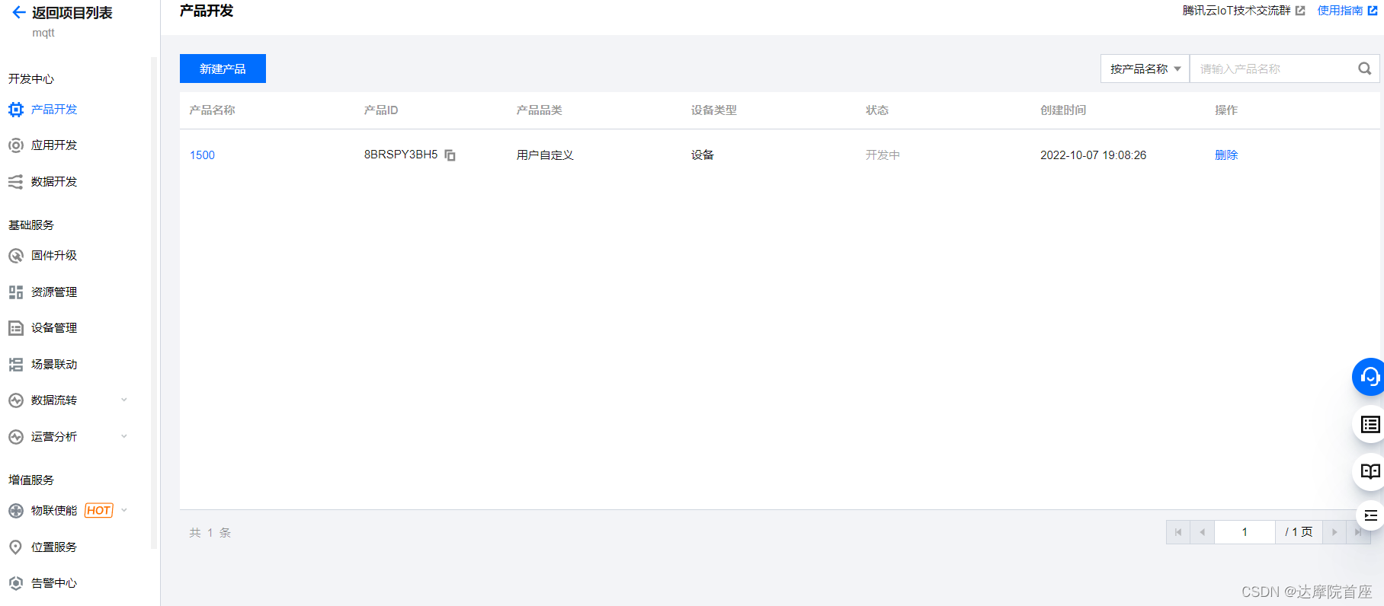Go to 场景联动 page
The height and width of the screenshot is (606, 1384).
click(54, 365)
